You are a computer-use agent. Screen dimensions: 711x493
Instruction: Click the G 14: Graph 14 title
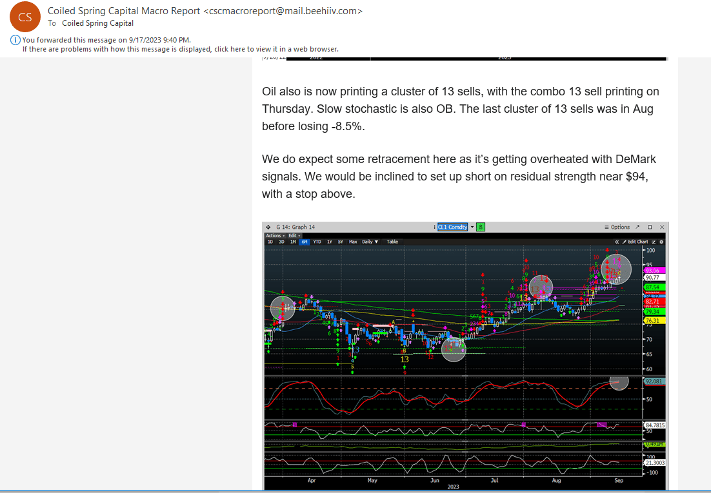(x=295, y=227)
